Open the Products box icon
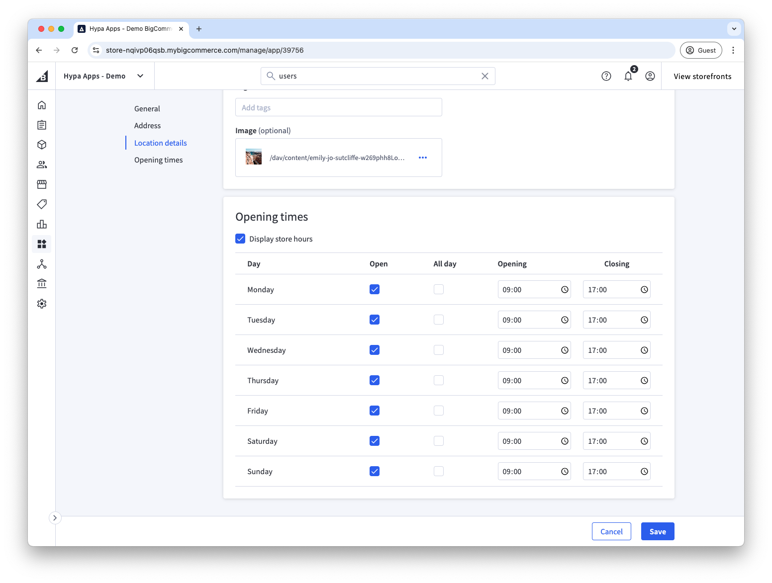 click(x=42, y=145)
